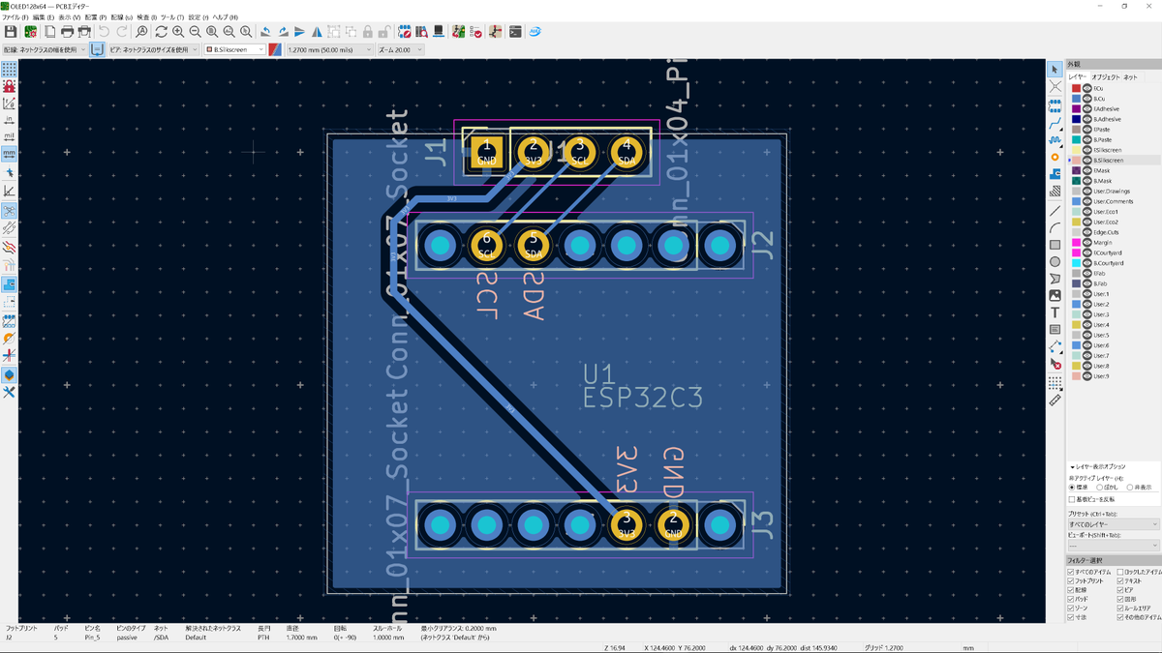
Task: Click the Plot icon in top toolbar
Action: coord(84,32)
